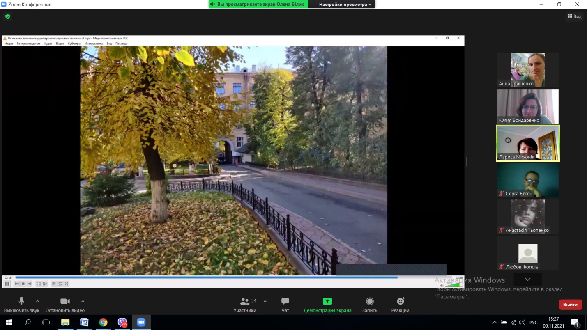Click the battery icon in system tray

[x=504, y=323]
